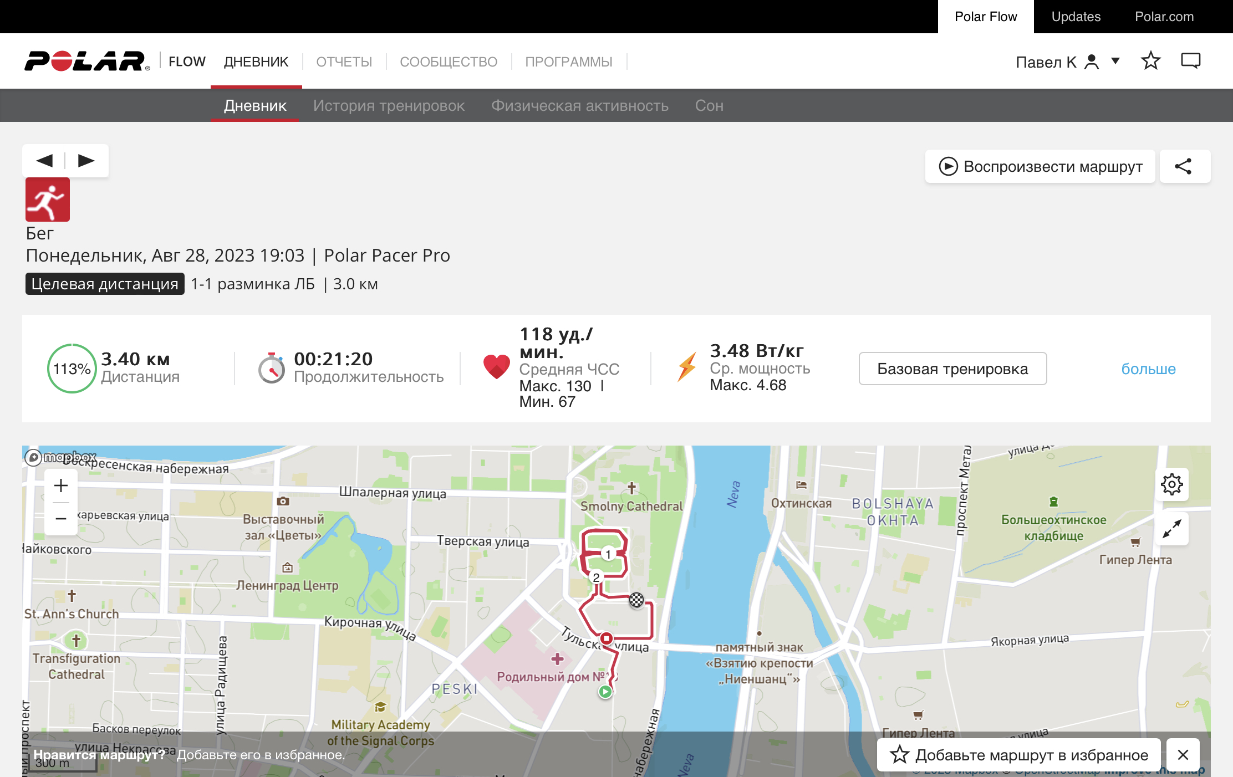
Task: Click Добавьте маршрут в избранное button
Action: point(1019,755)
